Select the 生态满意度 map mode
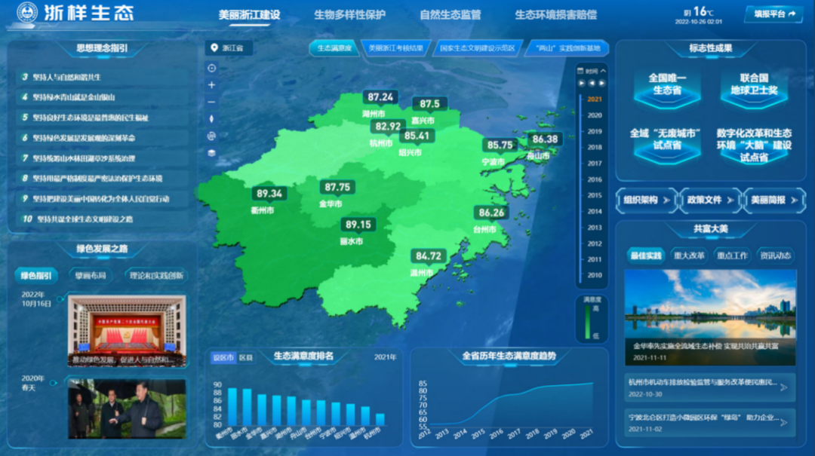The height and width of the screenshot is (456, 815). pos(334,48)
